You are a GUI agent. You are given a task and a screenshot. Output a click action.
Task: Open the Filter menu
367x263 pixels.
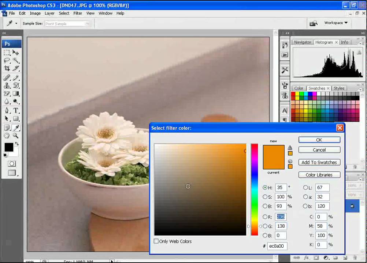[x=78, y=13]
